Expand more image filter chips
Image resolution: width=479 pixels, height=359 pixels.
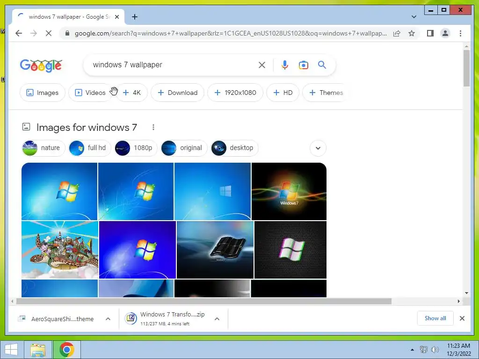pos(318,148)
